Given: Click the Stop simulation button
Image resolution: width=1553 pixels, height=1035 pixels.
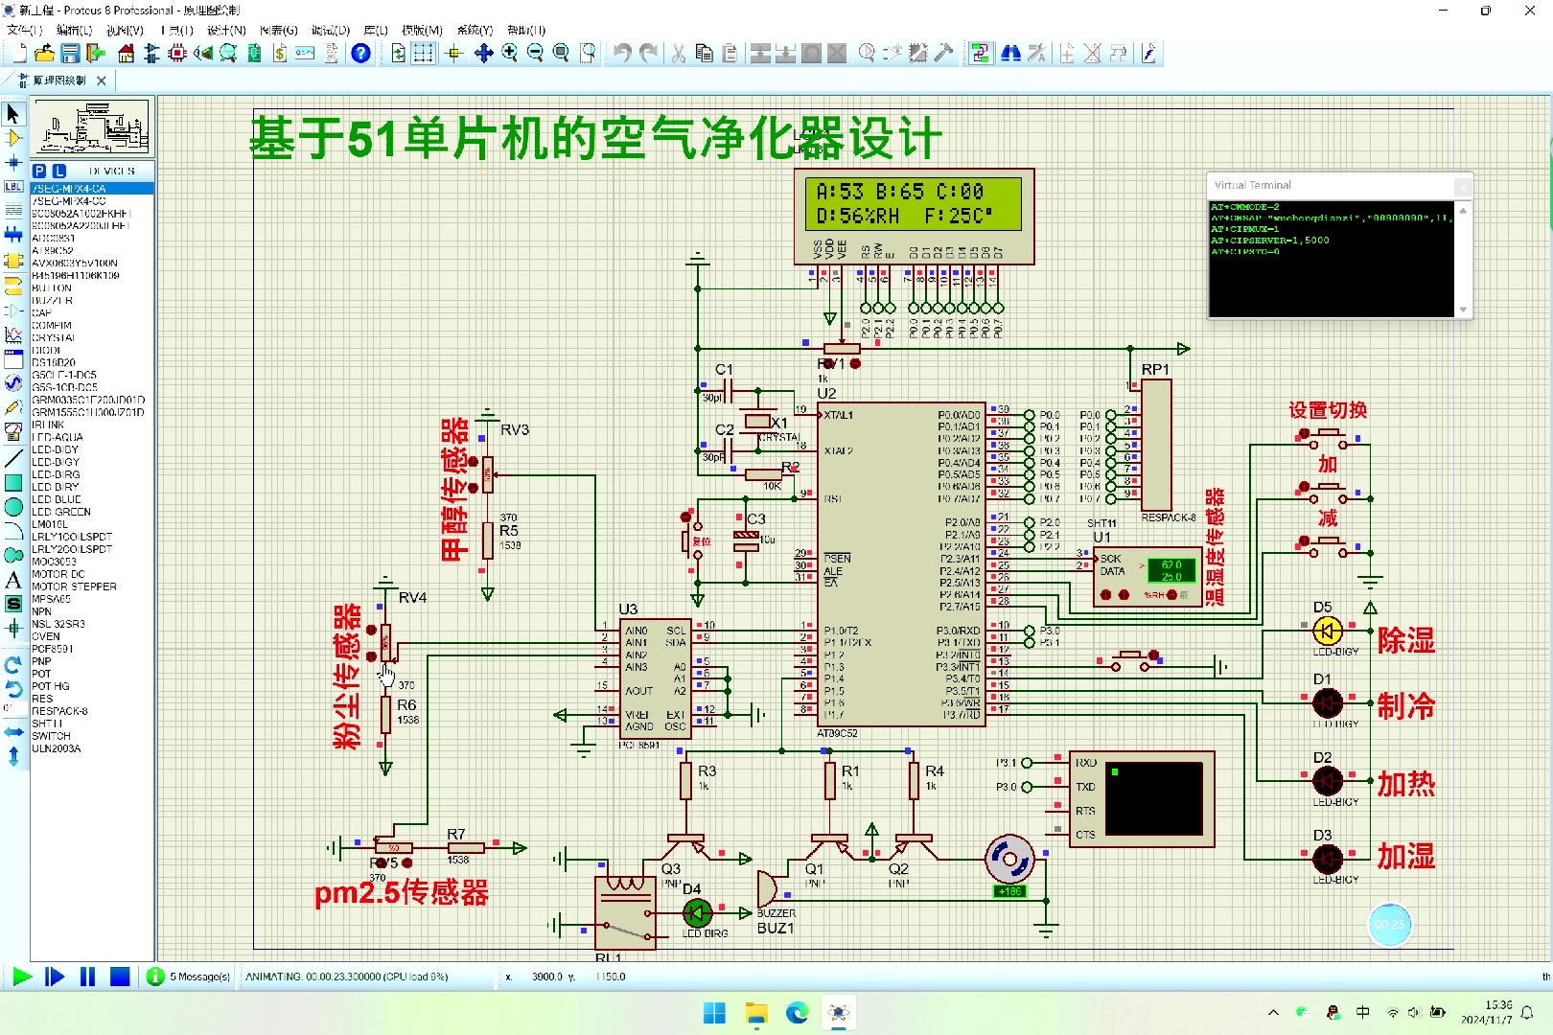Looking at the screenshot, I should [x=120, y=977].
